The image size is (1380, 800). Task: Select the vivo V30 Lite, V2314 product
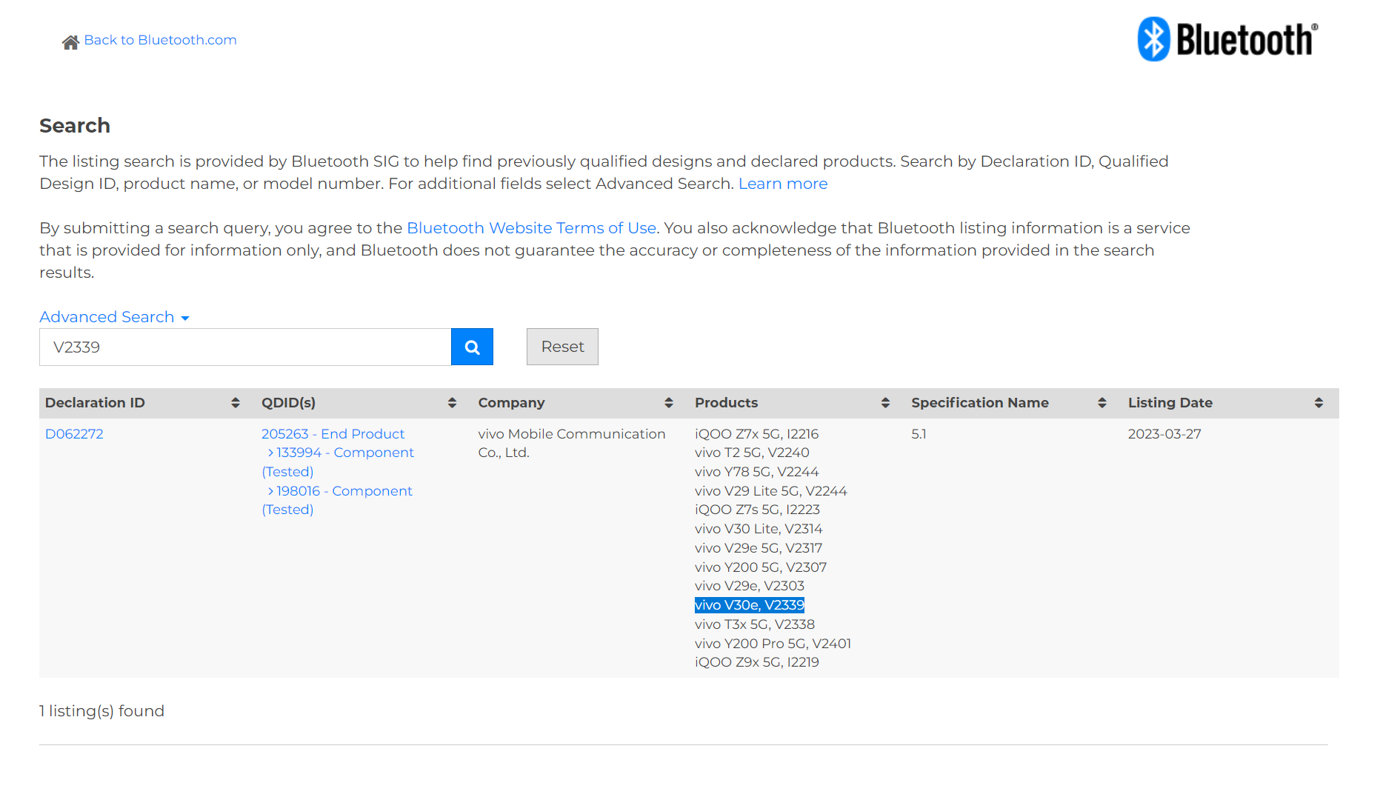click(759, 529)
